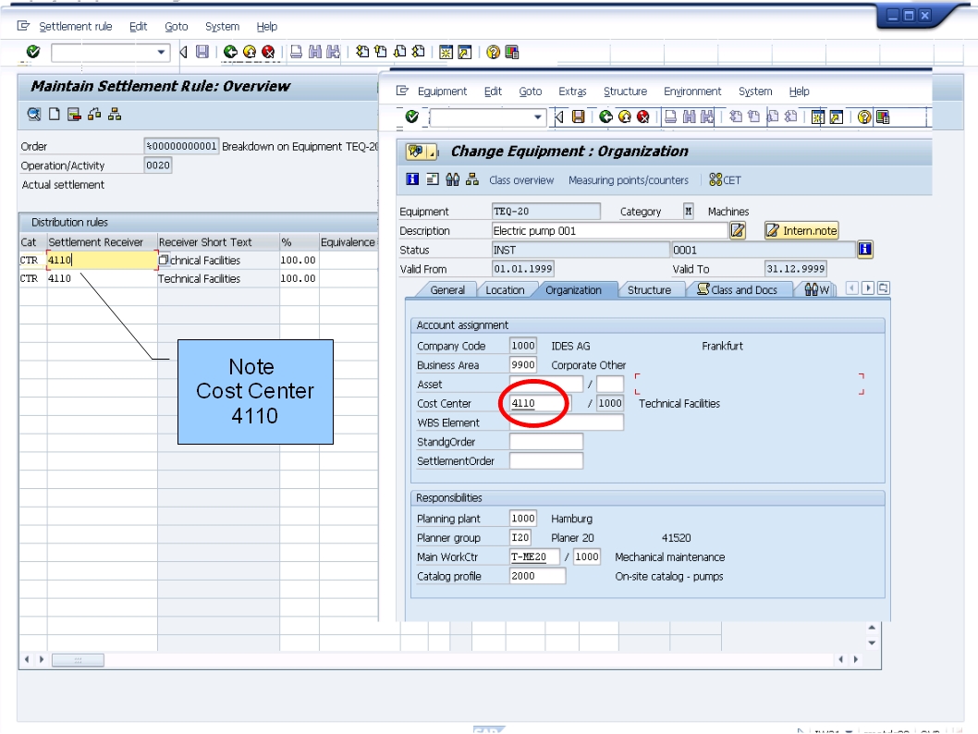Click Intern.note button

point(801,231)
